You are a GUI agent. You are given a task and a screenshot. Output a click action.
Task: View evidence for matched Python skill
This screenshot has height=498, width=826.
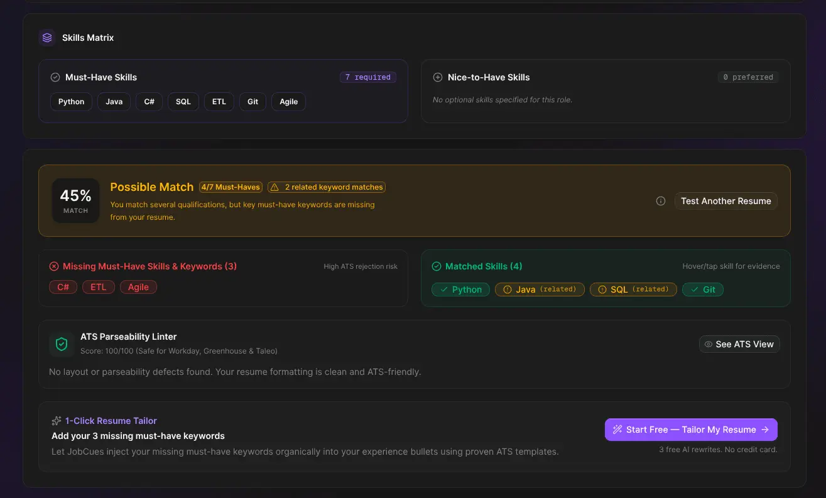460,290
